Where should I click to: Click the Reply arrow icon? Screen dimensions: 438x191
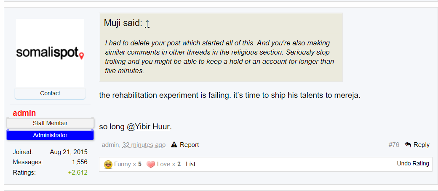pyautogui.click(x=408, y=144)
